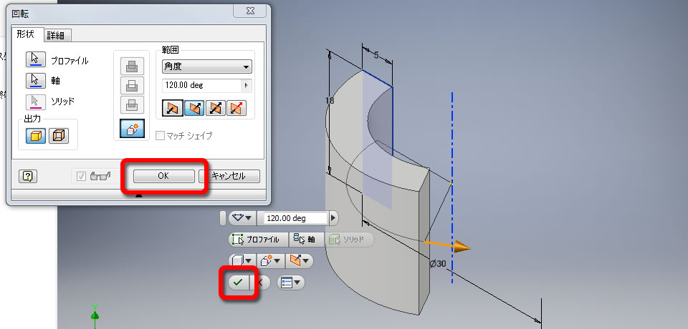Click the mini-toolbar ソリッド button

point(349,240)
